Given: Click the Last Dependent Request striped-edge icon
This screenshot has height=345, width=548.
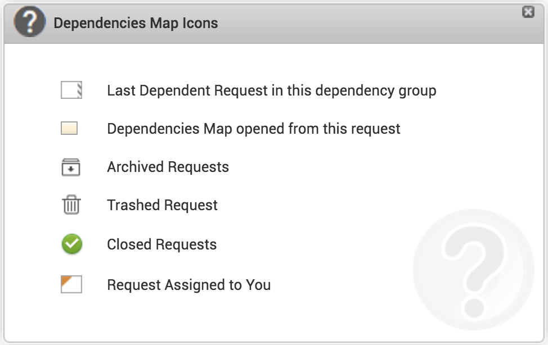Looking at the screenshot, I should pyautogui.click(x=71, y=90).
